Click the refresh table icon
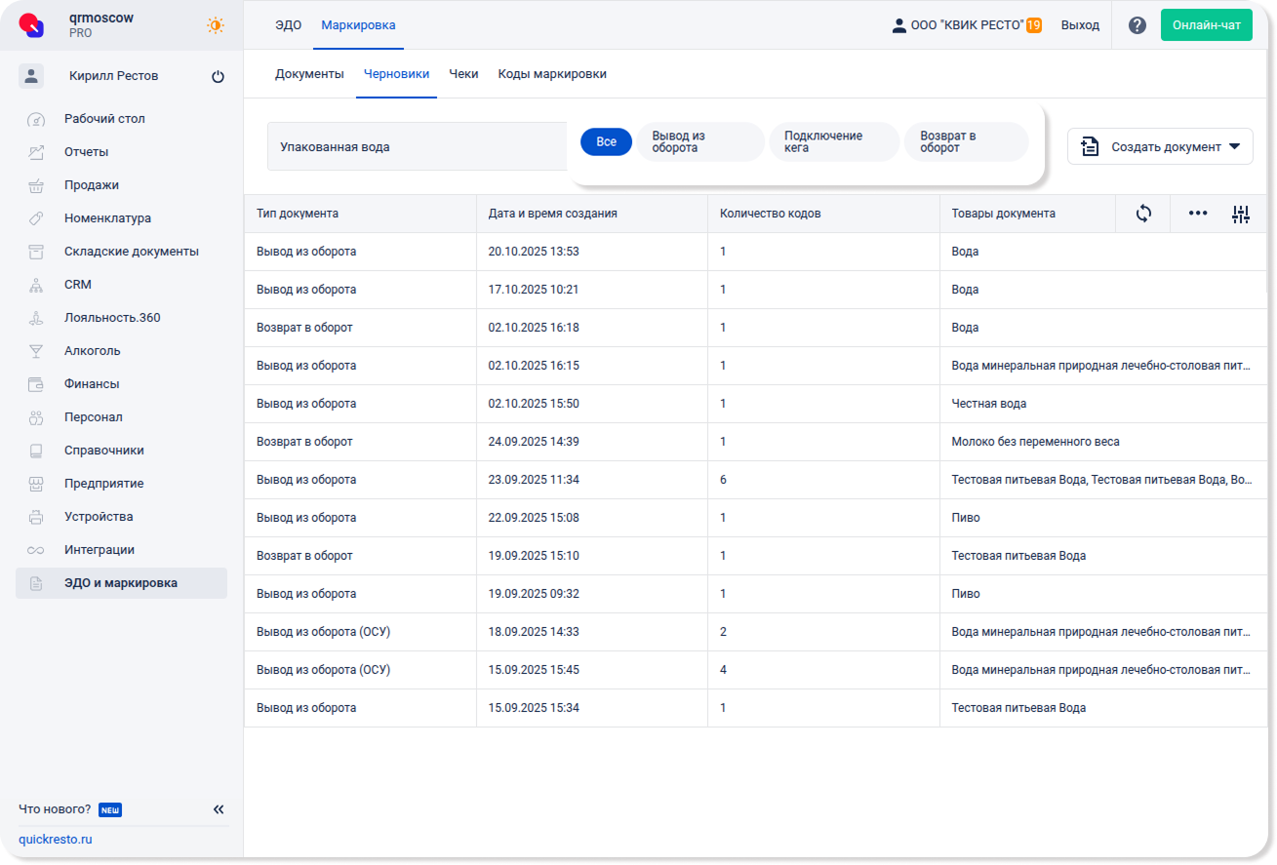This screenshot has height=865, width=1277. (1143, 214)
